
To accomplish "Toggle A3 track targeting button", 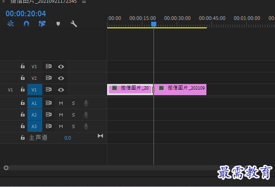I will [35, 126].
